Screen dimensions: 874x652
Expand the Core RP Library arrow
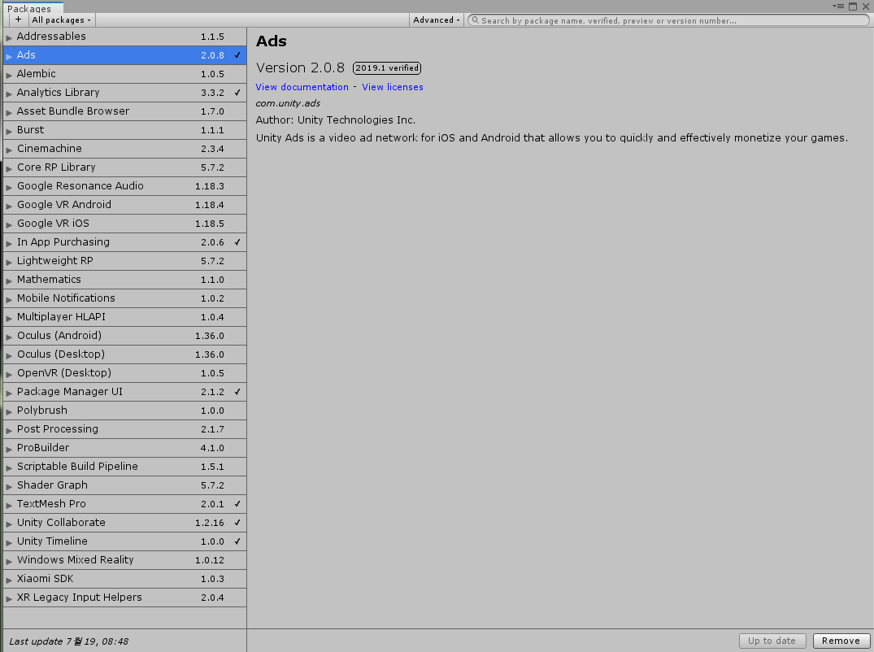[x=9, y=168]
